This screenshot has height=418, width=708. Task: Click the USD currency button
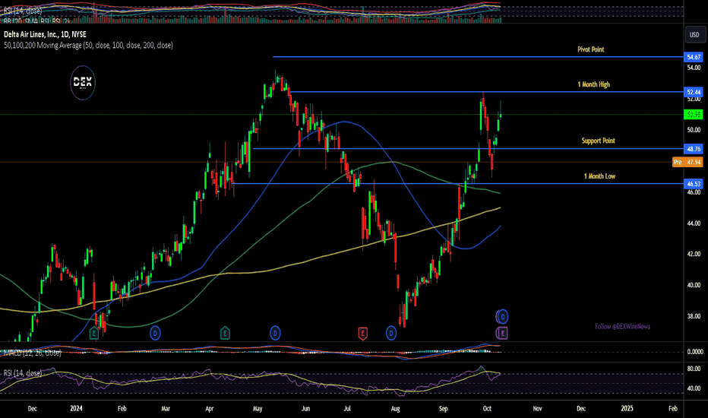click(694, 35)
